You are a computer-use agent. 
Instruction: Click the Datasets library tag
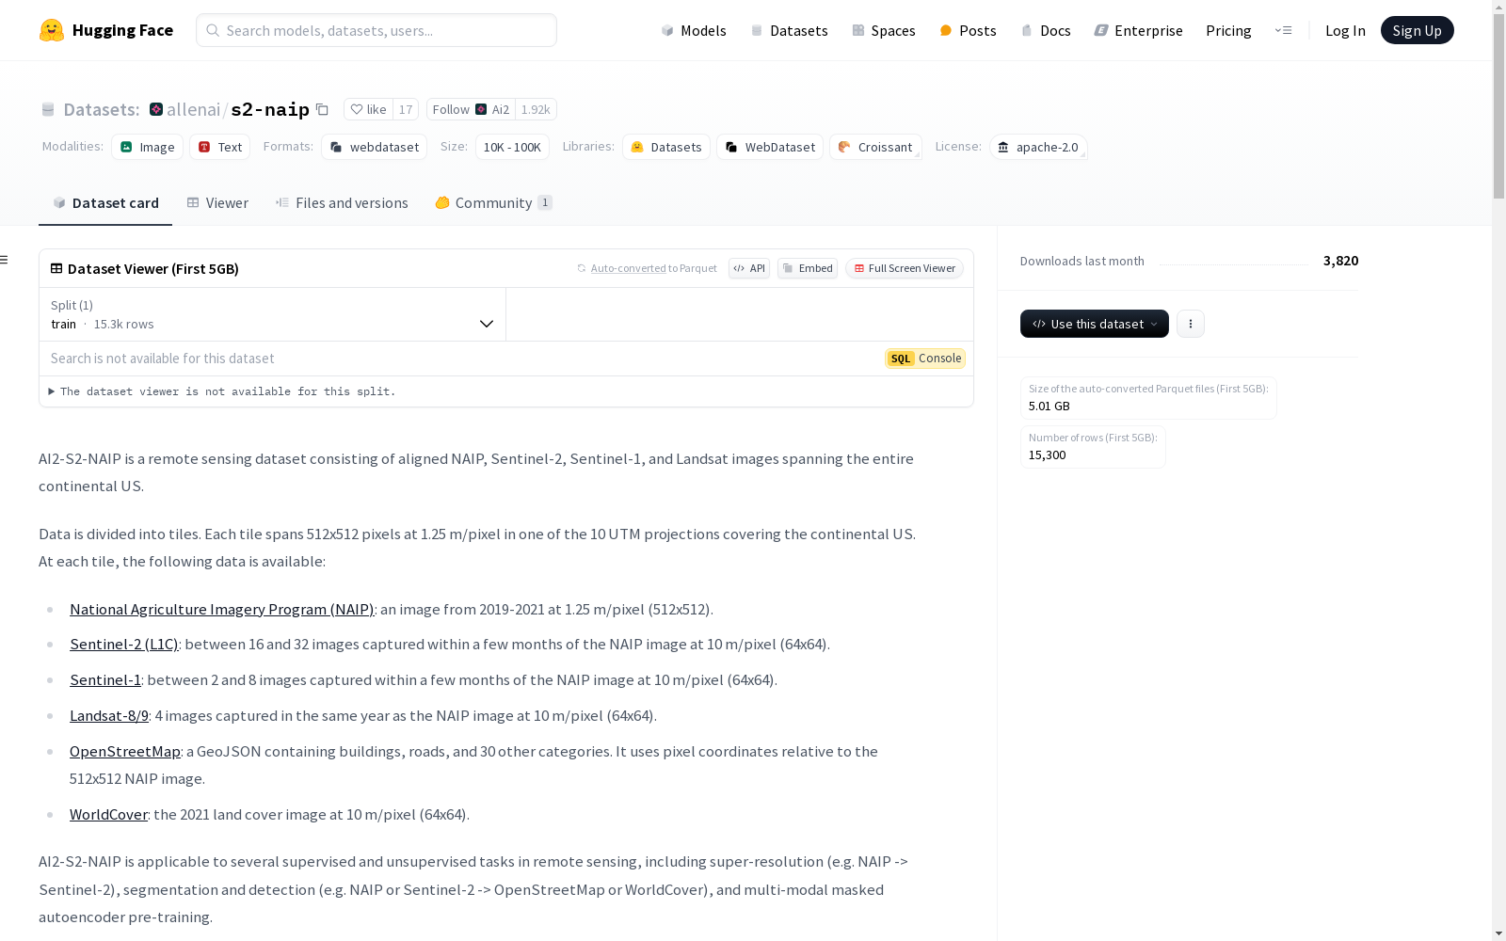[666, 147]
